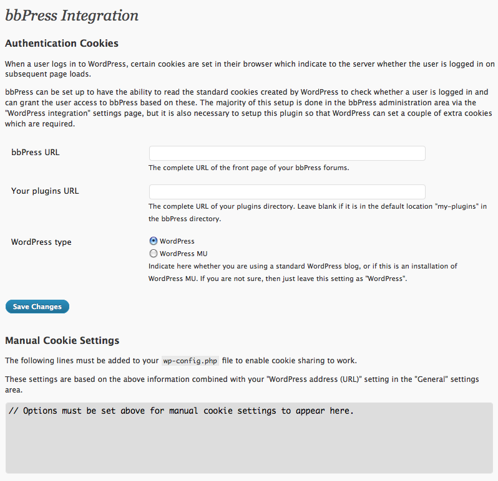Click the "Manual Cookie Settings" heading
The height and width of the screenshot is (481, 498).
[62, 341]
